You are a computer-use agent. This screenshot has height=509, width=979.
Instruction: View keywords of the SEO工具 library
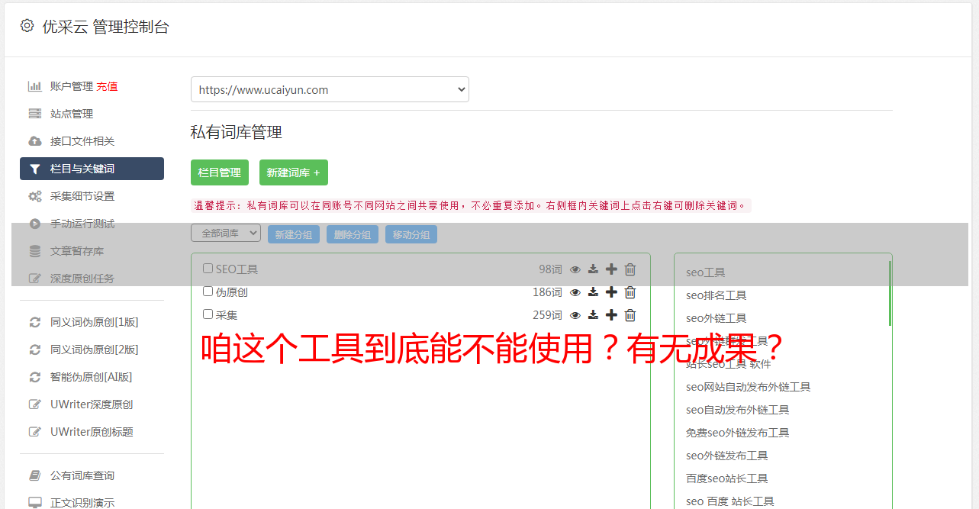tap(575, 269)
